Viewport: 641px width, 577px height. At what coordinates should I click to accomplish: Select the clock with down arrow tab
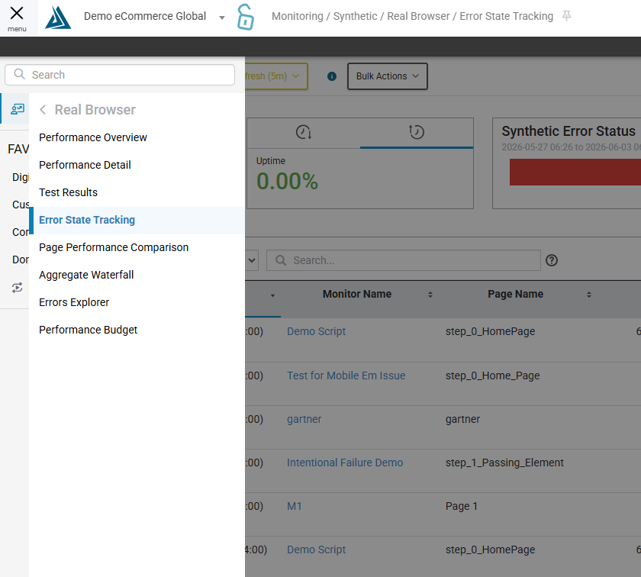click(x=304, y=132)
